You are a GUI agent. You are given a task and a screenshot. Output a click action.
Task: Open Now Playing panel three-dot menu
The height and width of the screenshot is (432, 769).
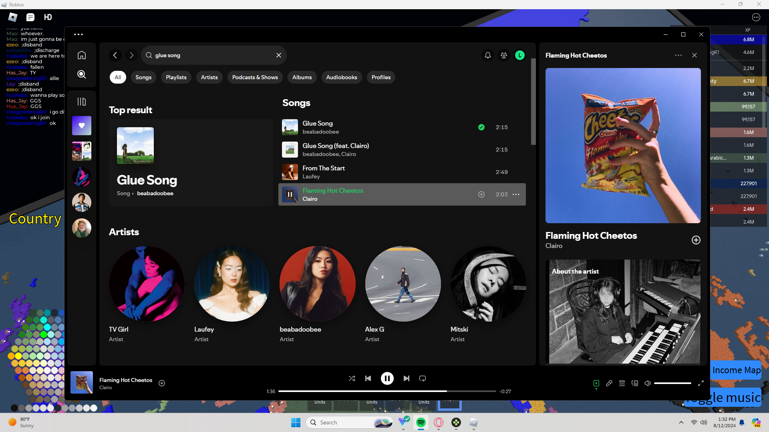point(678,55)
